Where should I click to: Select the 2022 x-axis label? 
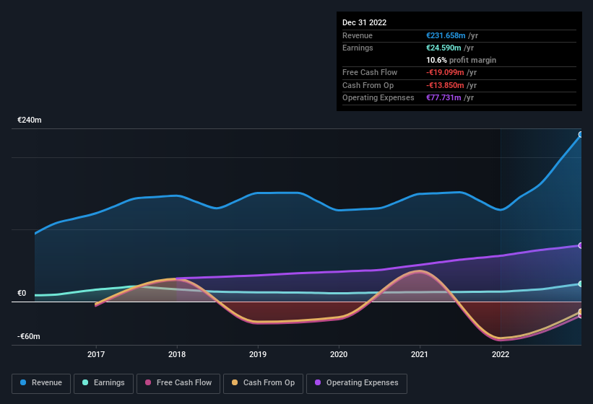[x=501, y=354]
